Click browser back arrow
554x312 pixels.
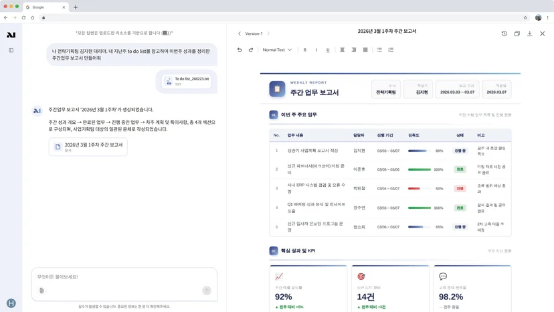[x=5, y=17]
